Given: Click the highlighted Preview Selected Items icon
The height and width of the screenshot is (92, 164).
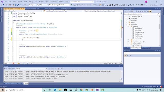Looking at the screenshot, I should pyautogui.click(x=150, y=11).
